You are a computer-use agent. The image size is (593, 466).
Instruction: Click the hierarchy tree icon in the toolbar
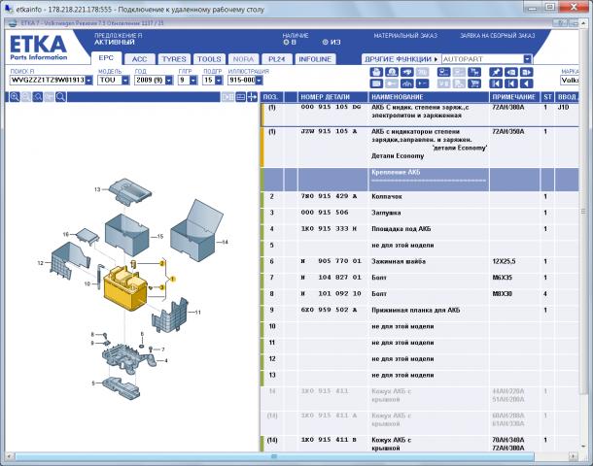[x=474, y=72]
